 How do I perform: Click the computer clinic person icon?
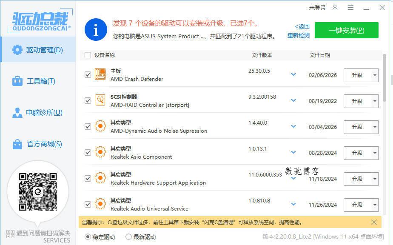[17, 113]
